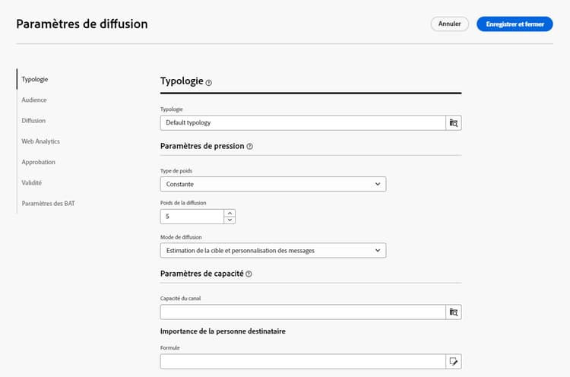Switch to the Audience section
Viewport: 570px width, 377px height.
tap(34, 100)
